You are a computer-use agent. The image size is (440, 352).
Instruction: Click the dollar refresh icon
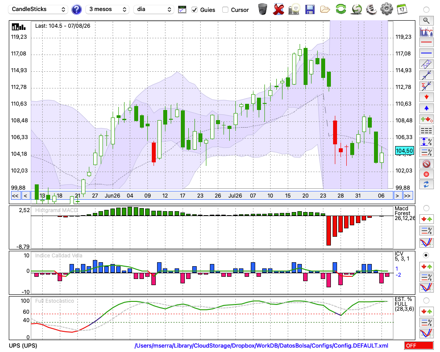(356, 9)
